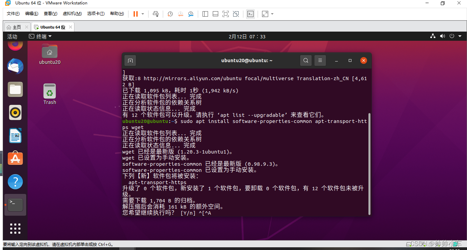Click the 您希望继续执行吗？ [Y/n] prompt line
The width and height of the screenshot is (467, 250).
[167, 213]
